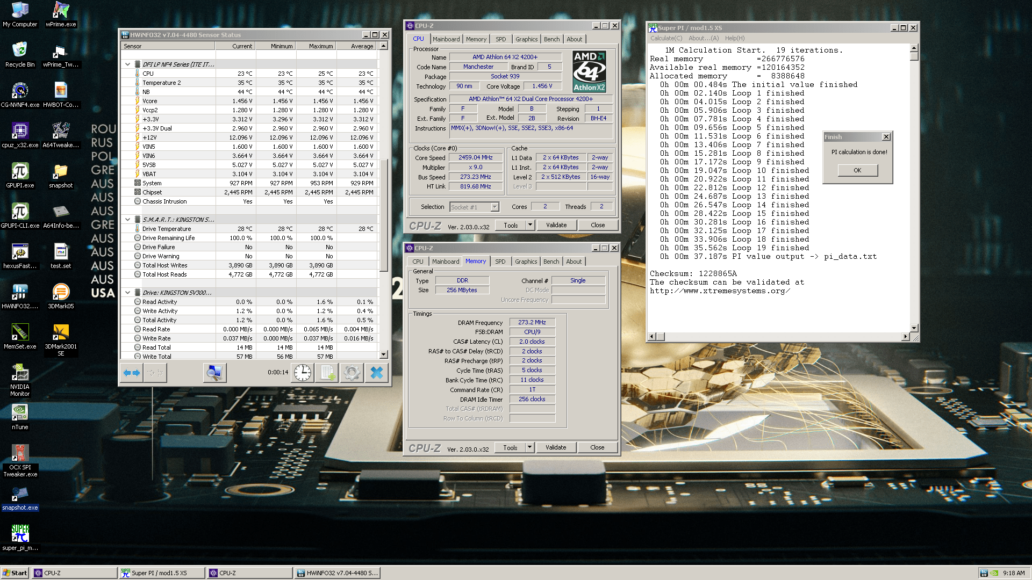Launch A64Tweaker desktop icon
Image resolution: width=1032 pixels, height=580 pixels.
coord(61,135)
